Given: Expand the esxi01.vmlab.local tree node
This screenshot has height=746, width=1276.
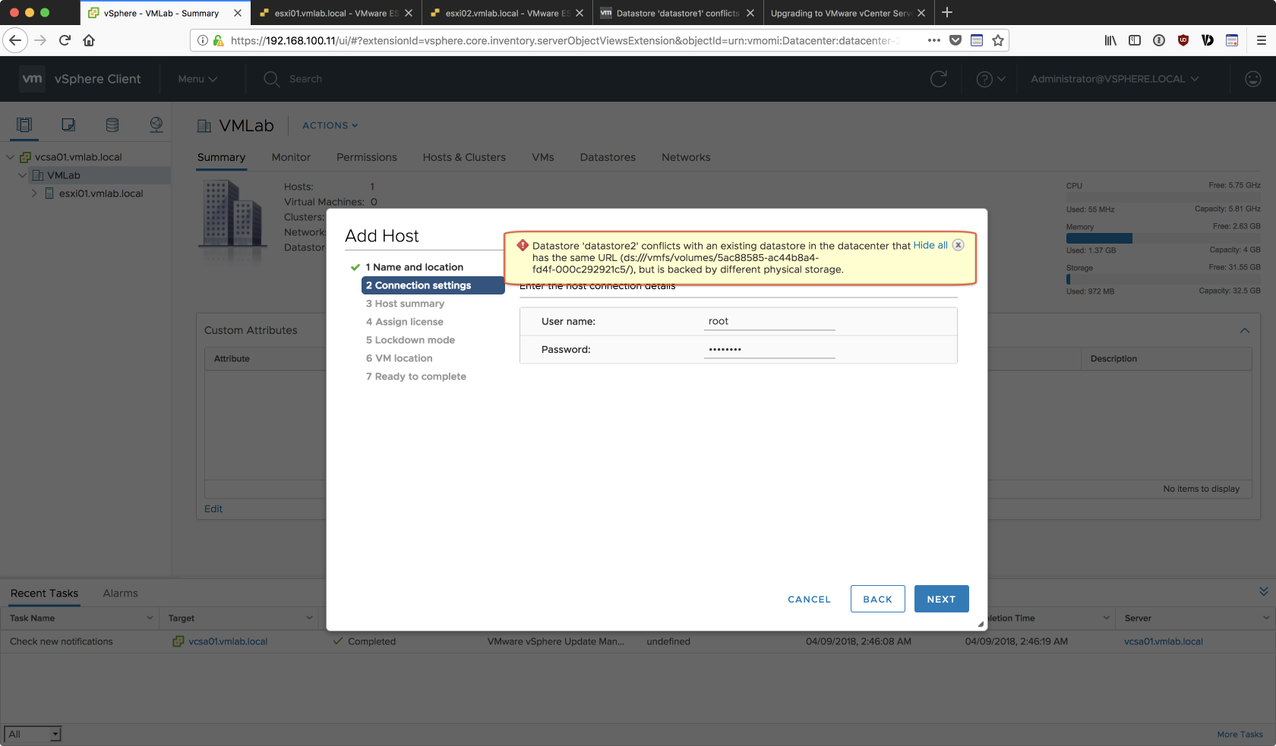Looking at the screenshot, I should coord(34,194).
